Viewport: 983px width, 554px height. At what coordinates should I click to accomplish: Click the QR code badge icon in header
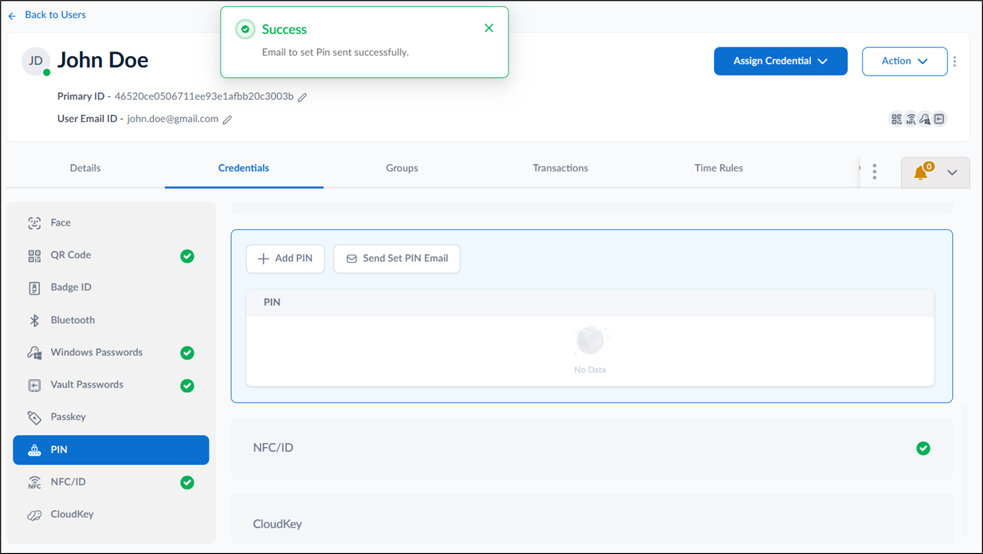pyautogui.click(x=897, y=119)
